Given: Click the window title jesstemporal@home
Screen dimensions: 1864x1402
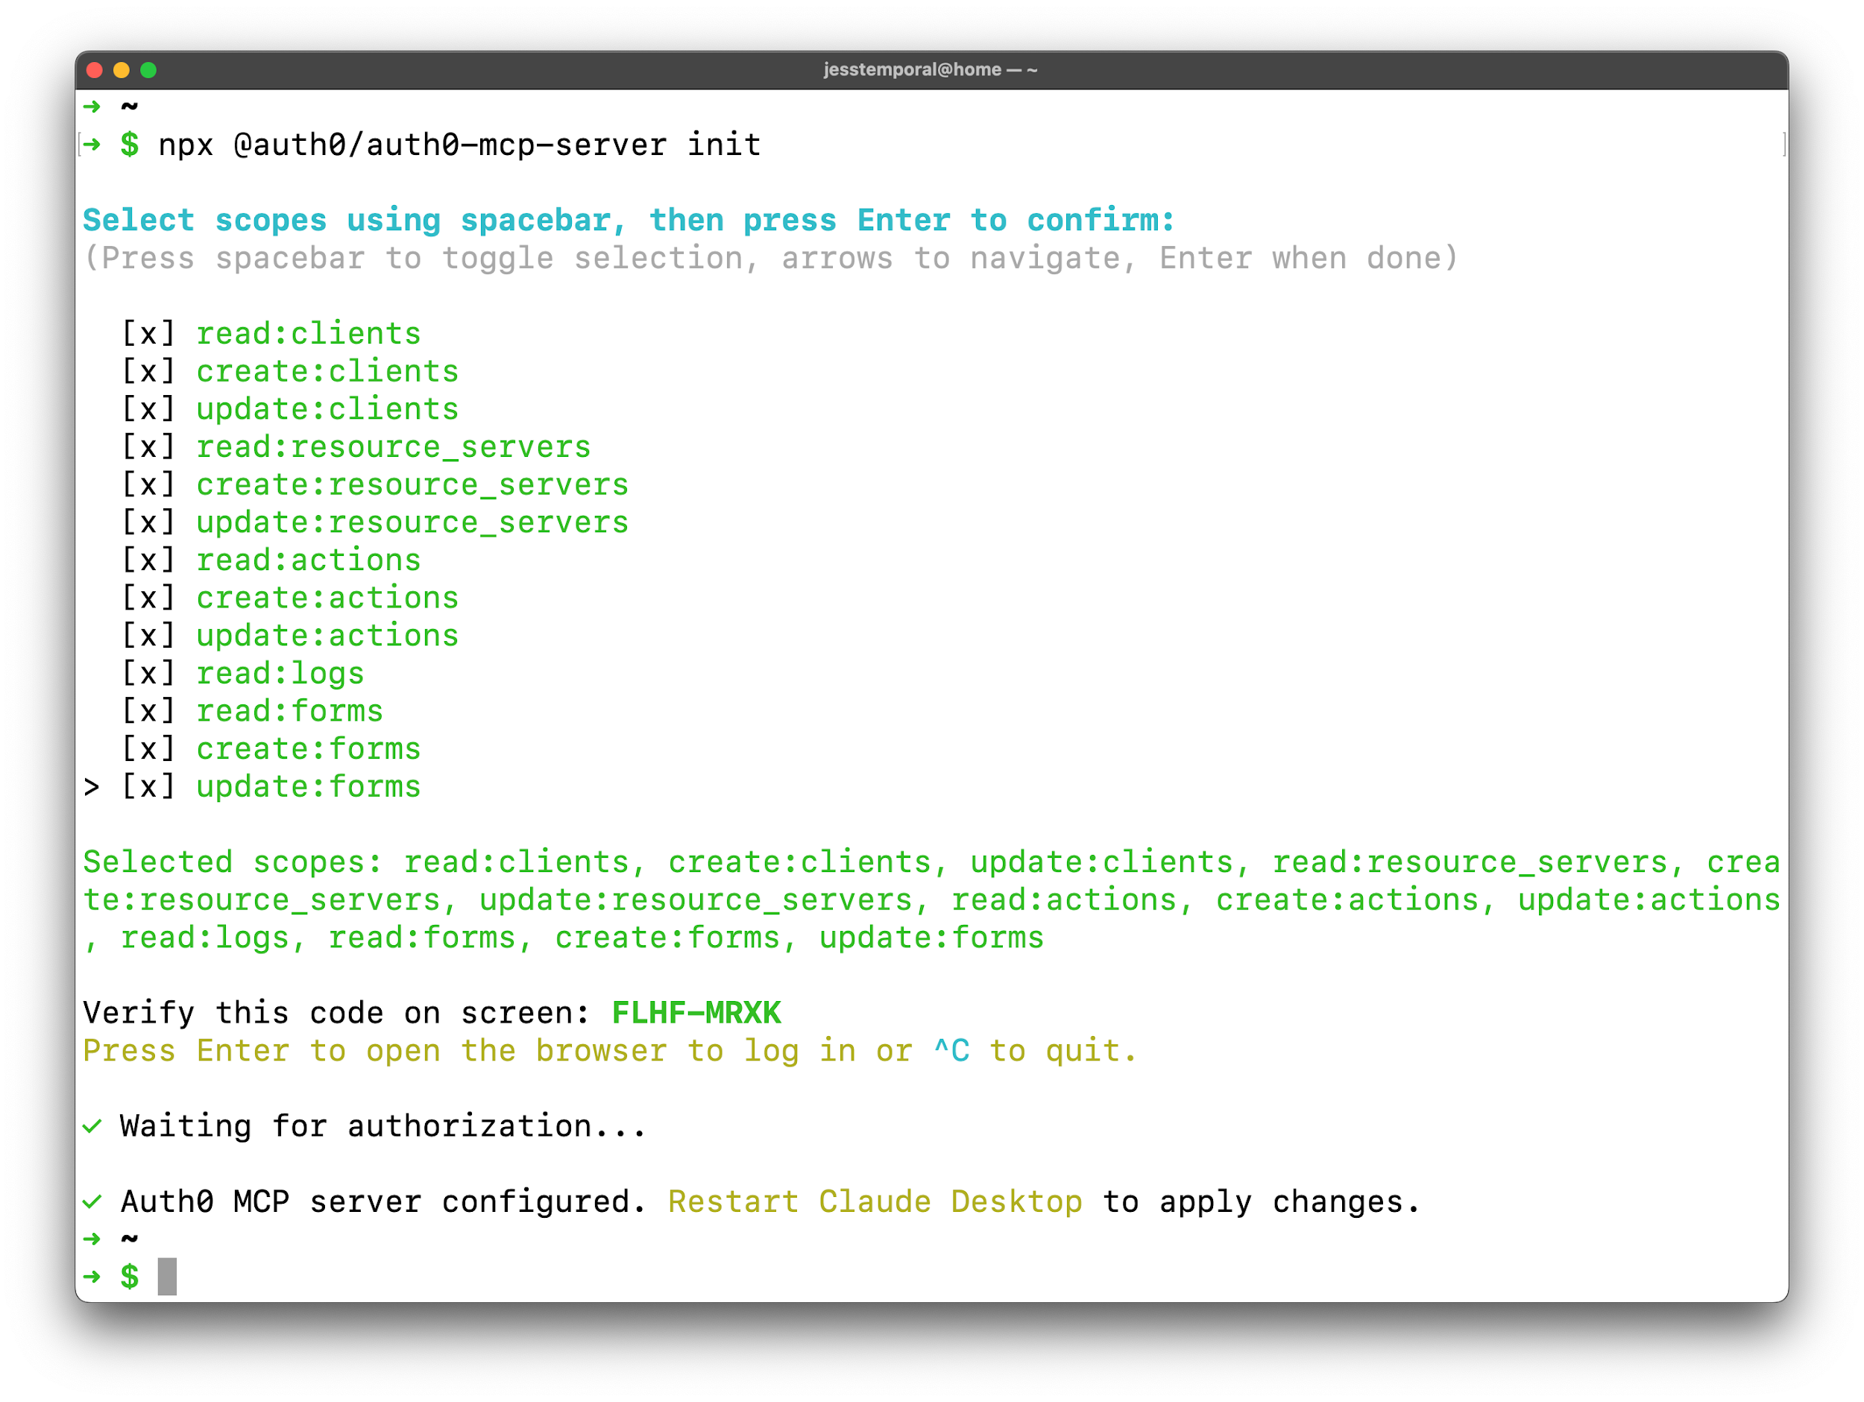Looking at the screenshot, I should pyautogui.click(x=930, y=70).
